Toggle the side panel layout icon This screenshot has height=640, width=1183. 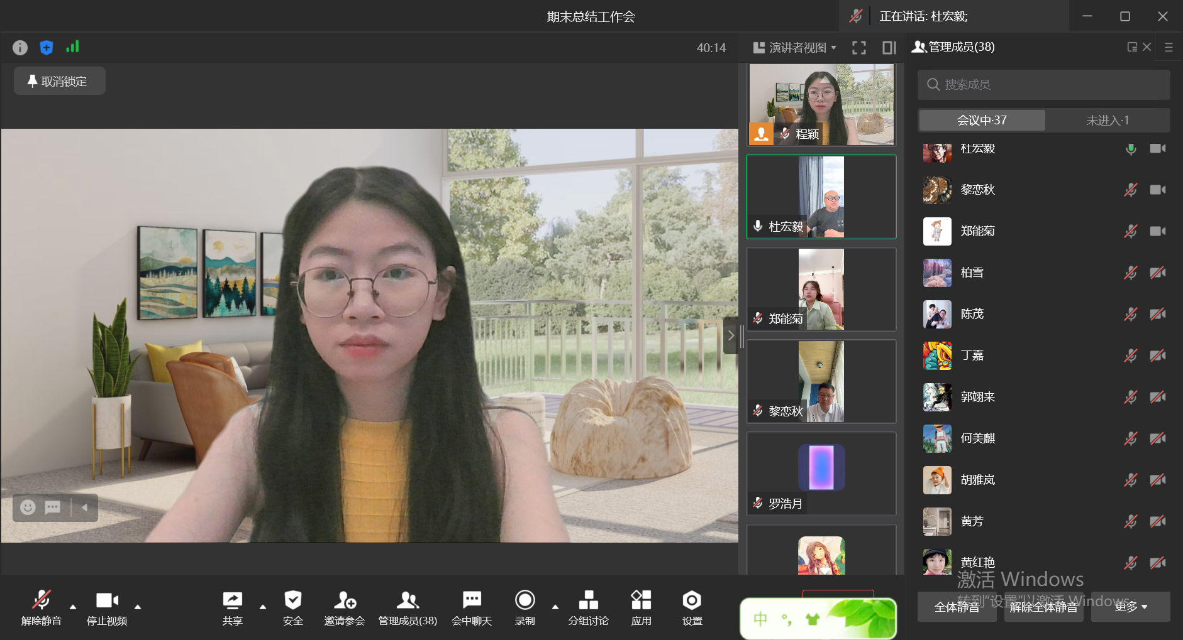point(889,48)
